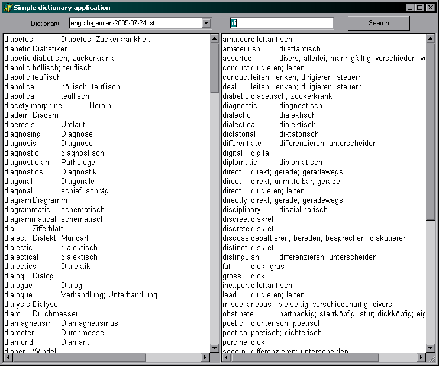Click the application icon in the title bar

point(8,8)
